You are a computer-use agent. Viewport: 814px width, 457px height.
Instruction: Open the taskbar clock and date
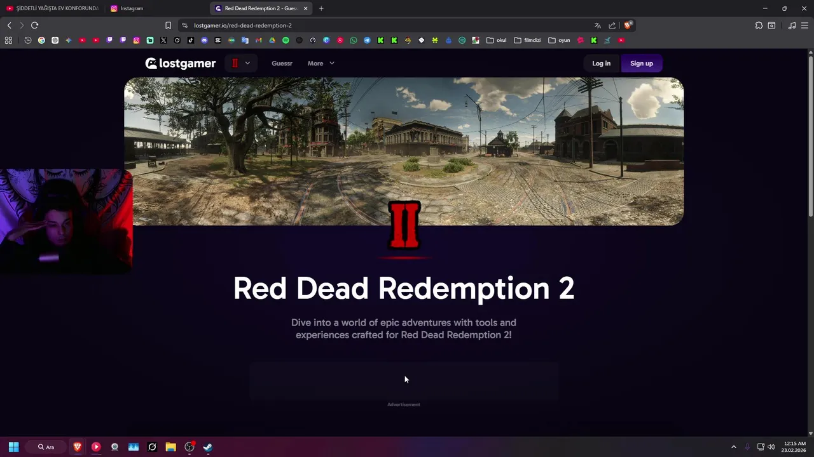(795, 447)
